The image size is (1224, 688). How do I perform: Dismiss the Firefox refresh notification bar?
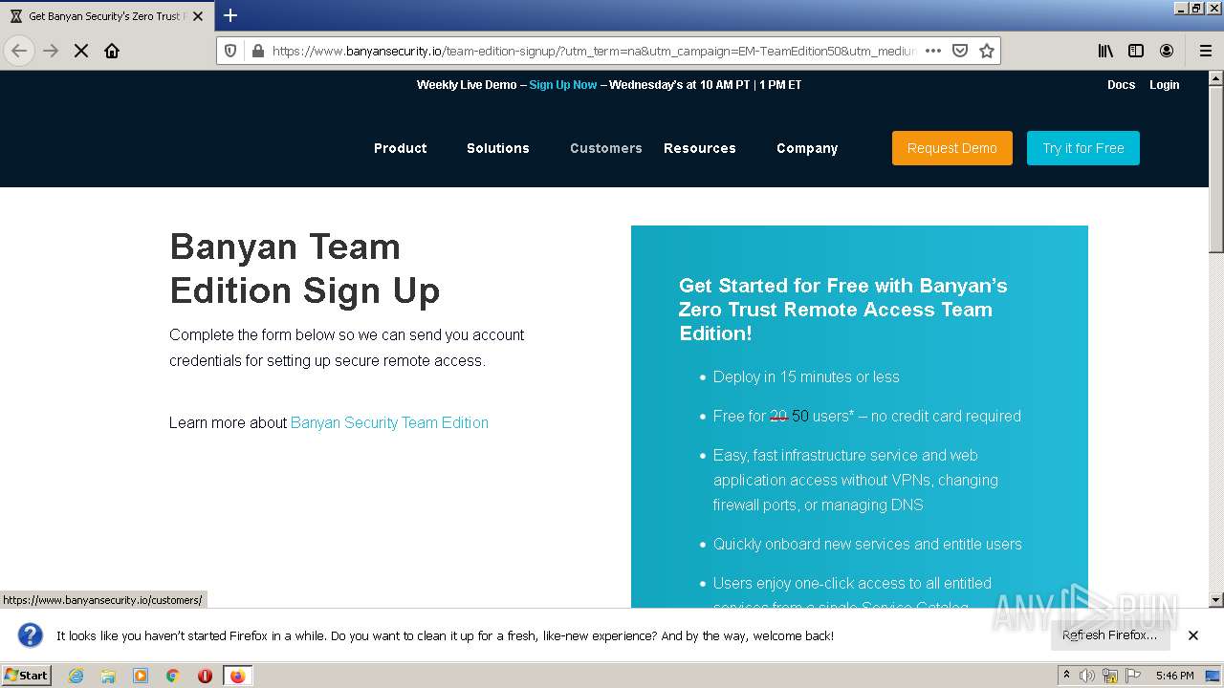(x=1193, y=635)
